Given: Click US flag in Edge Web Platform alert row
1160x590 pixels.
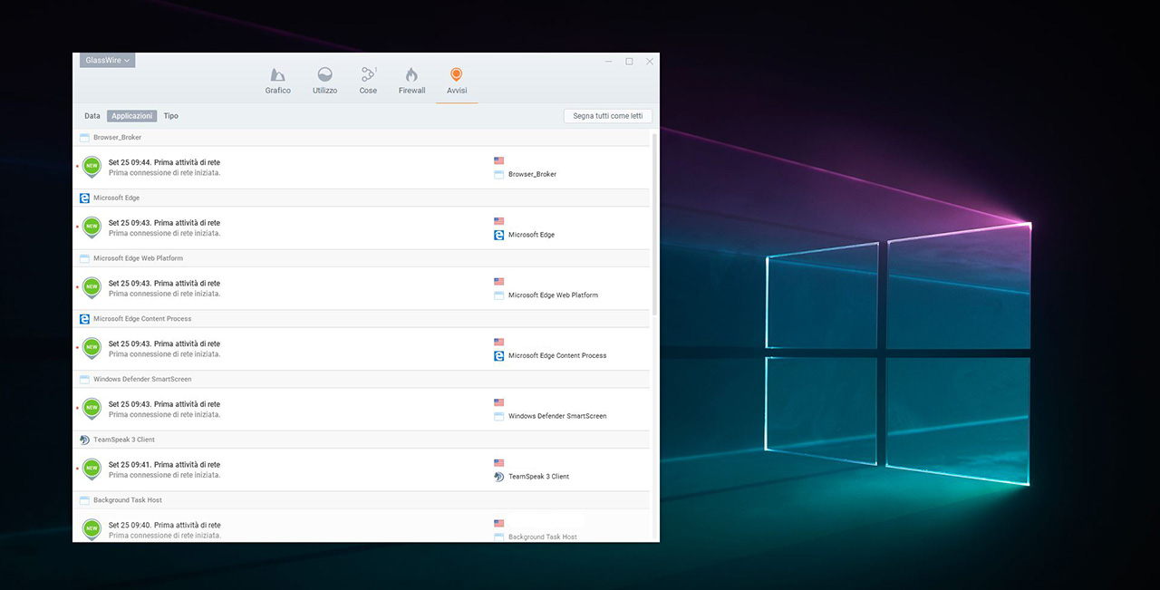Looking at the screenshot, I should click(498, 282).
